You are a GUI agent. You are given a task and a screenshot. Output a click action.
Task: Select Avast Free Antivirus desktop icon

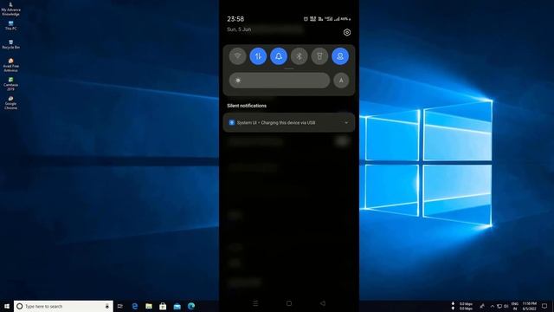(10, 65)
